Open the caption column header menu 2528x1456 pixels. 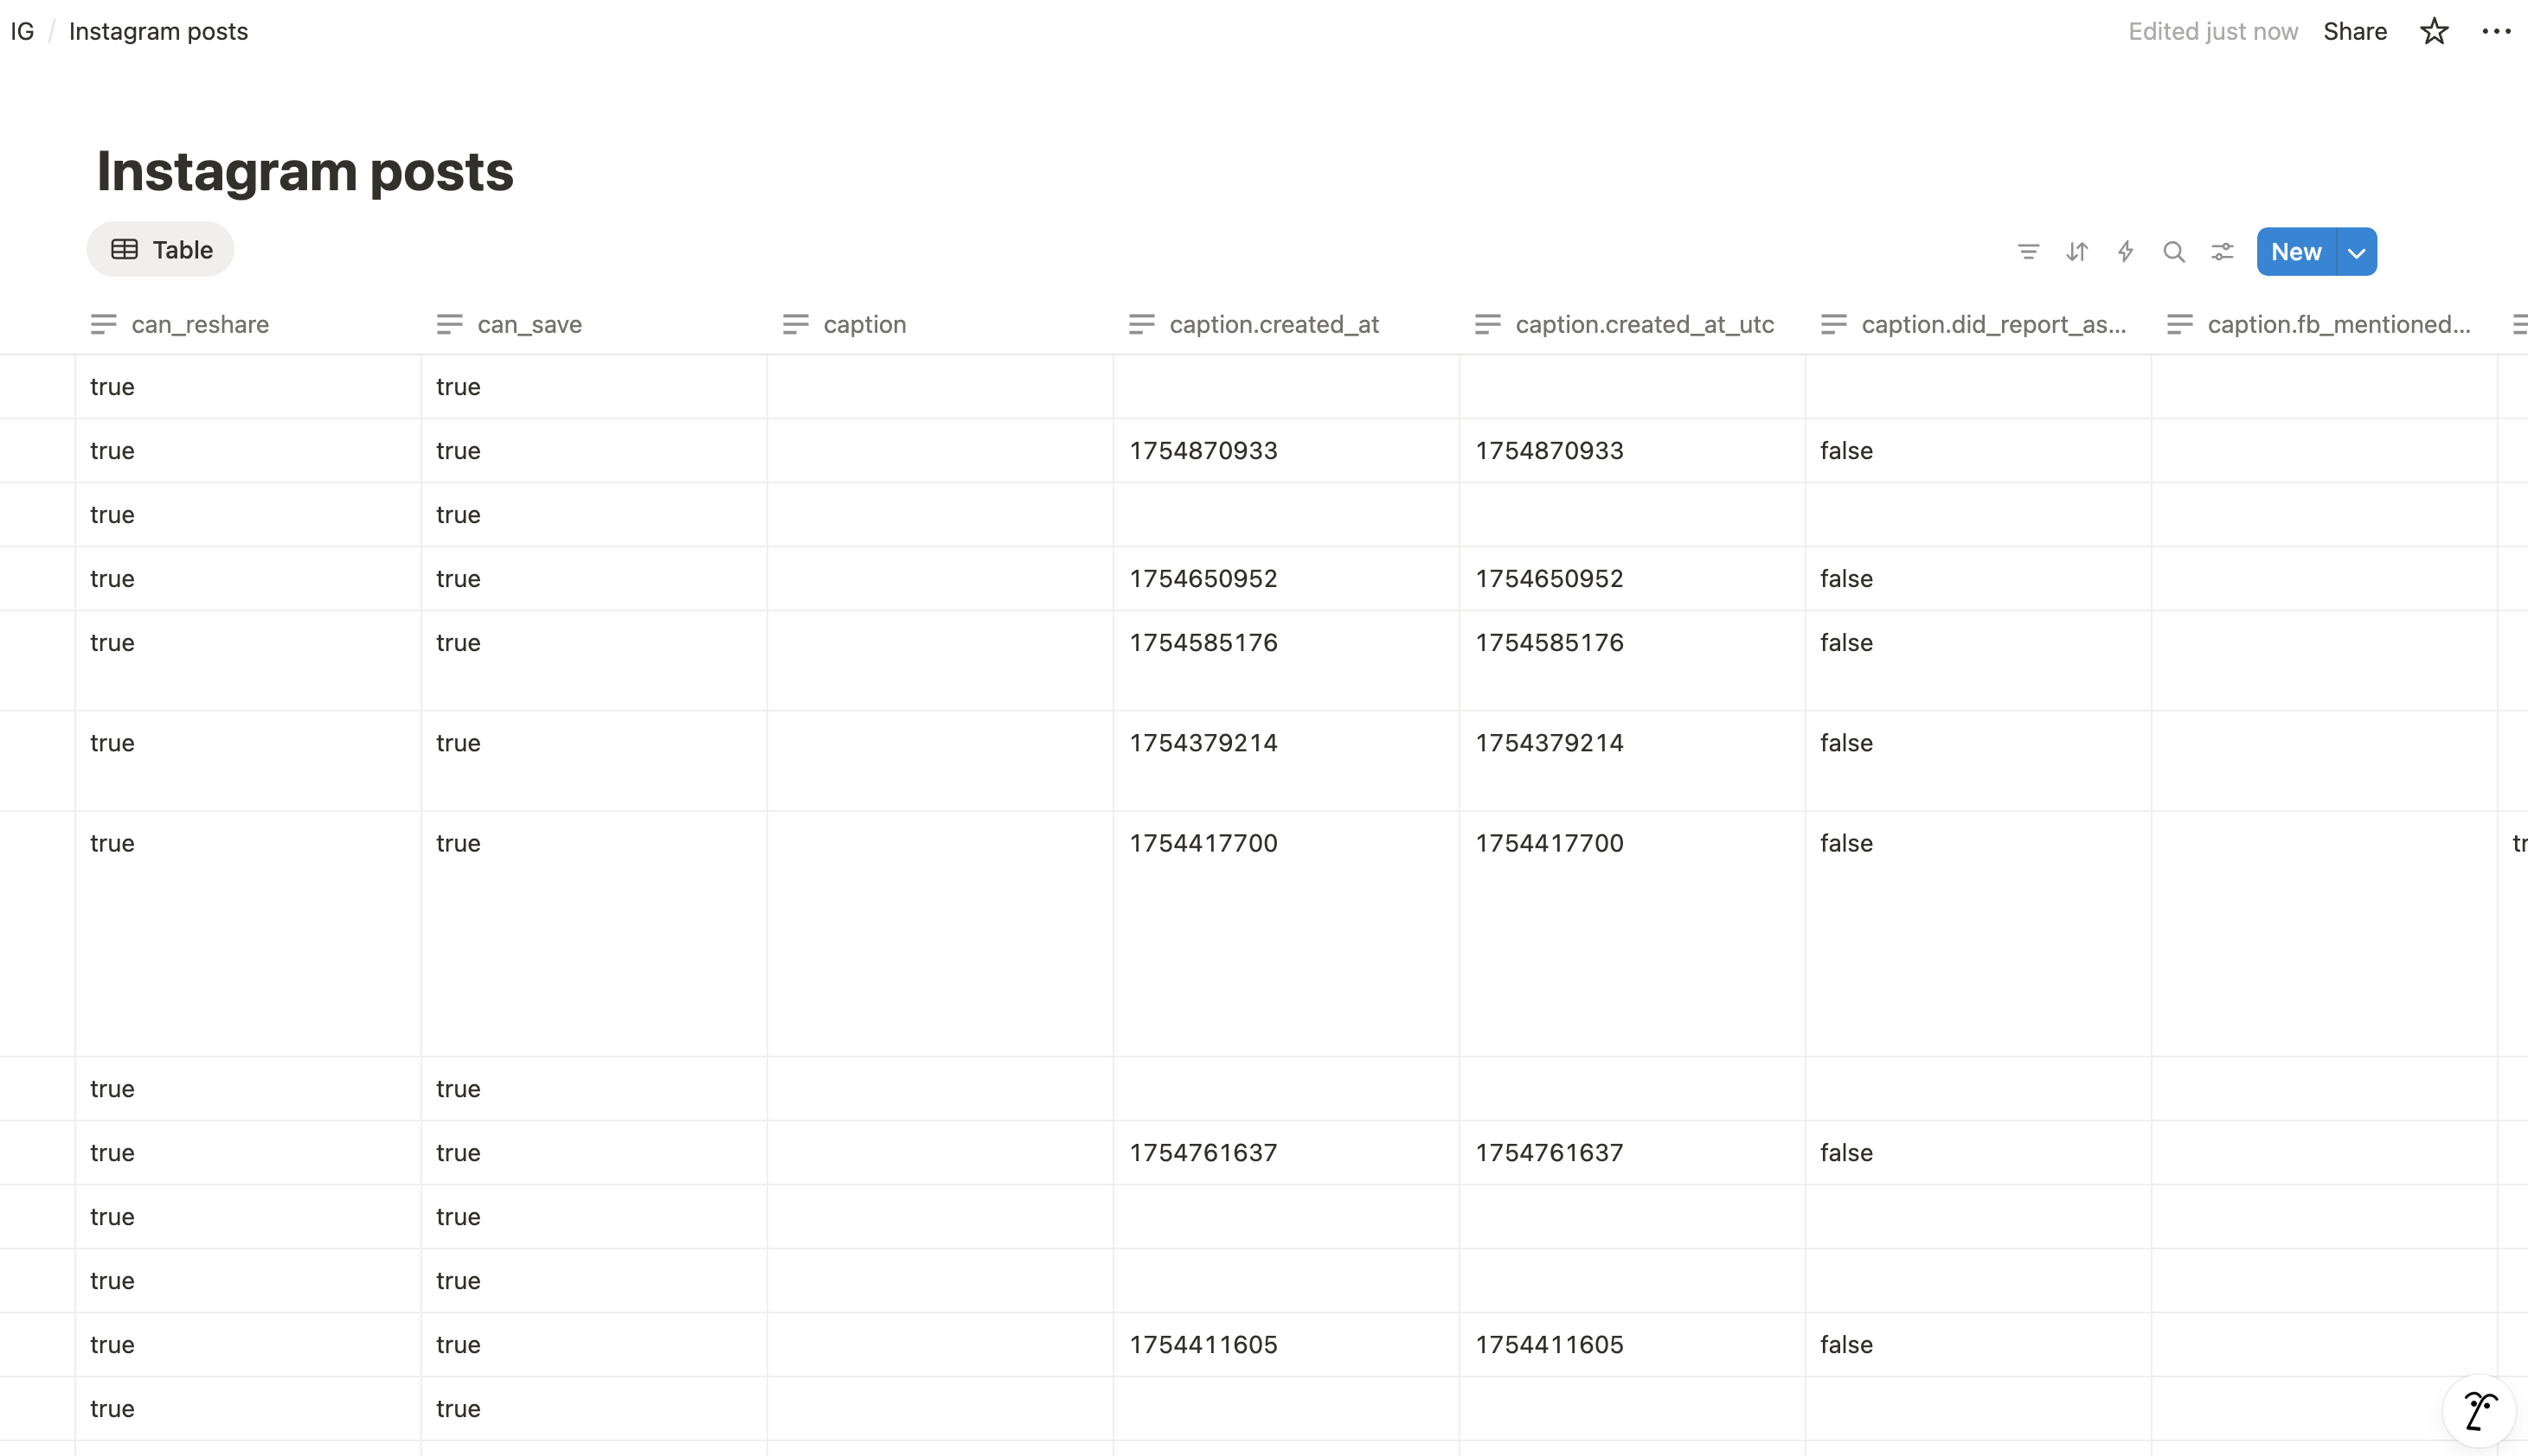[940, 324]
